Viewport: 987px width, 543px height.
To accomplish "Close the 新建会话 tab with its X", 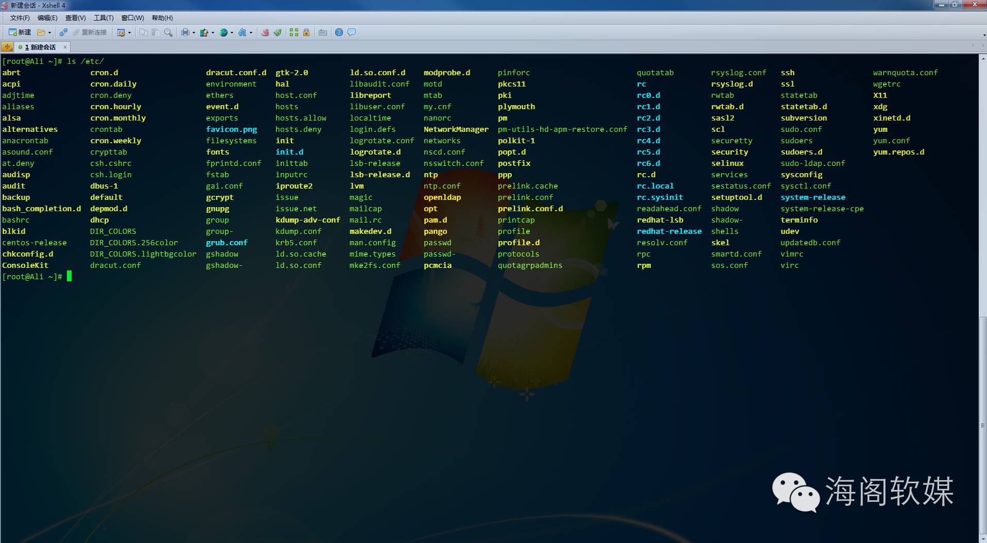I will [65, 47].
